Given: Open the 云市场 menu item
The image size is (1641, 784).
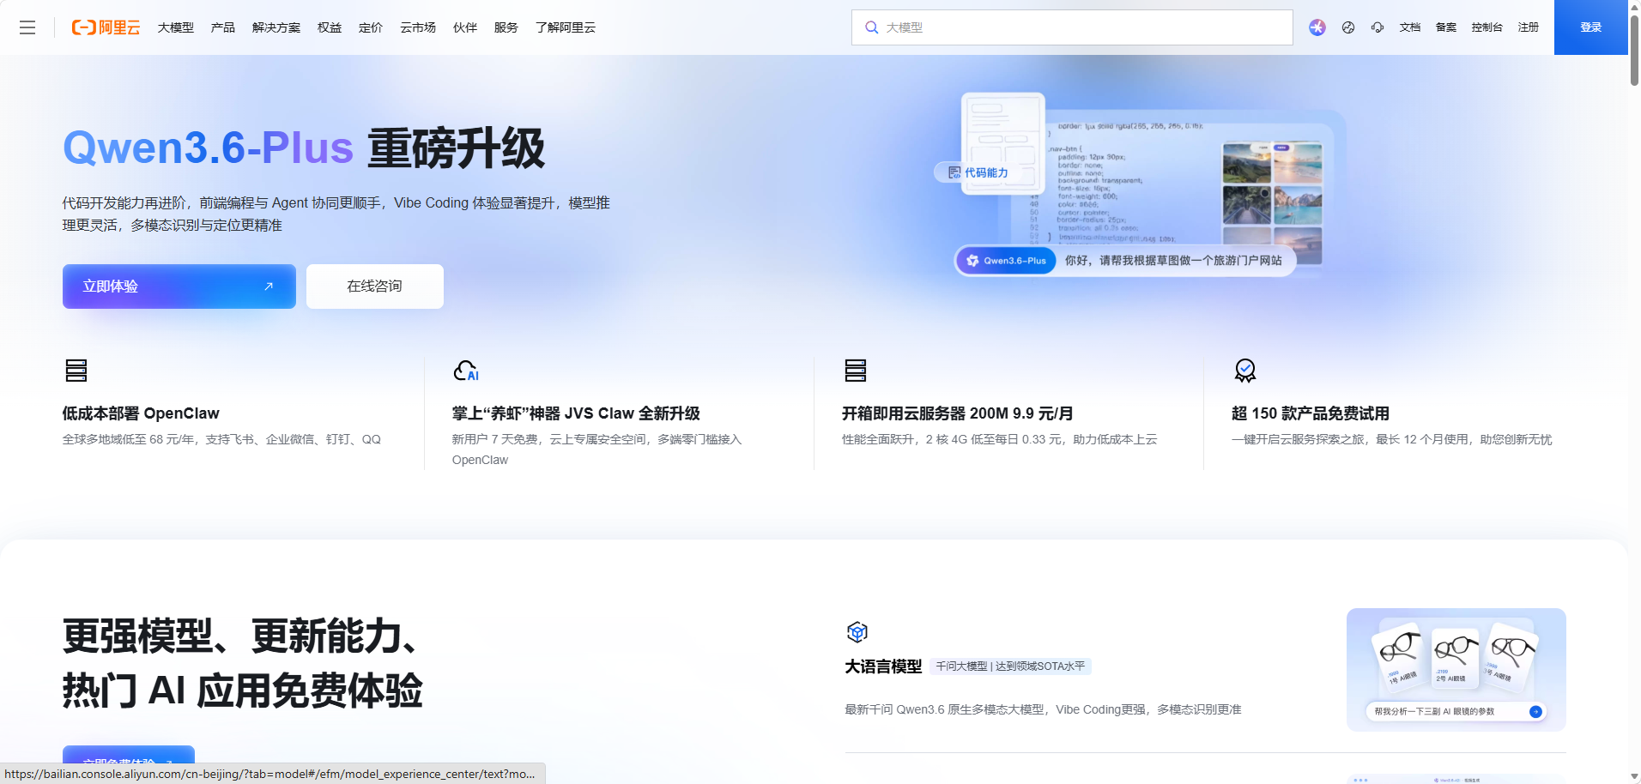Looking at the screenshot, I should coord(418,27).
